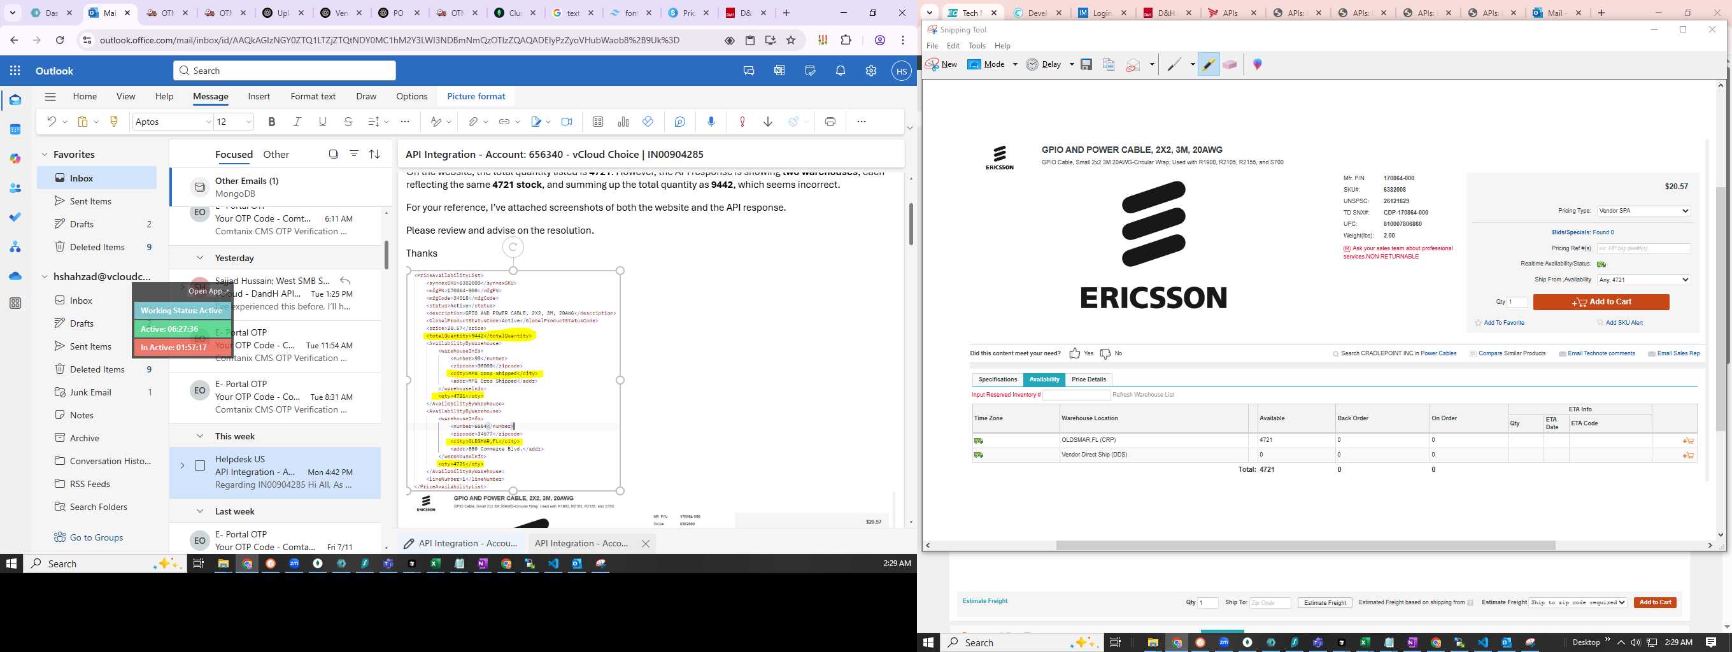
Task: Open the Format text ribbon tab
Action: pyautogui.click(x=313, y=96)
